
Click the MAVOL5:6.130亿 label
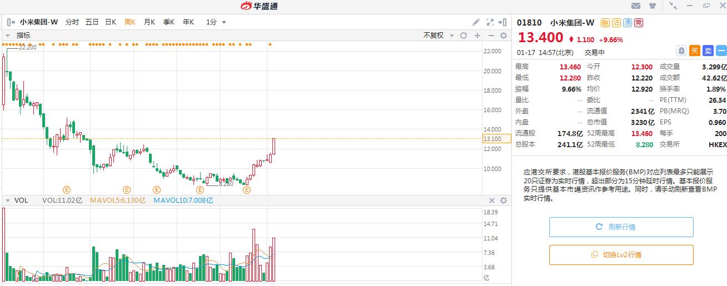(x=118, y=200)
